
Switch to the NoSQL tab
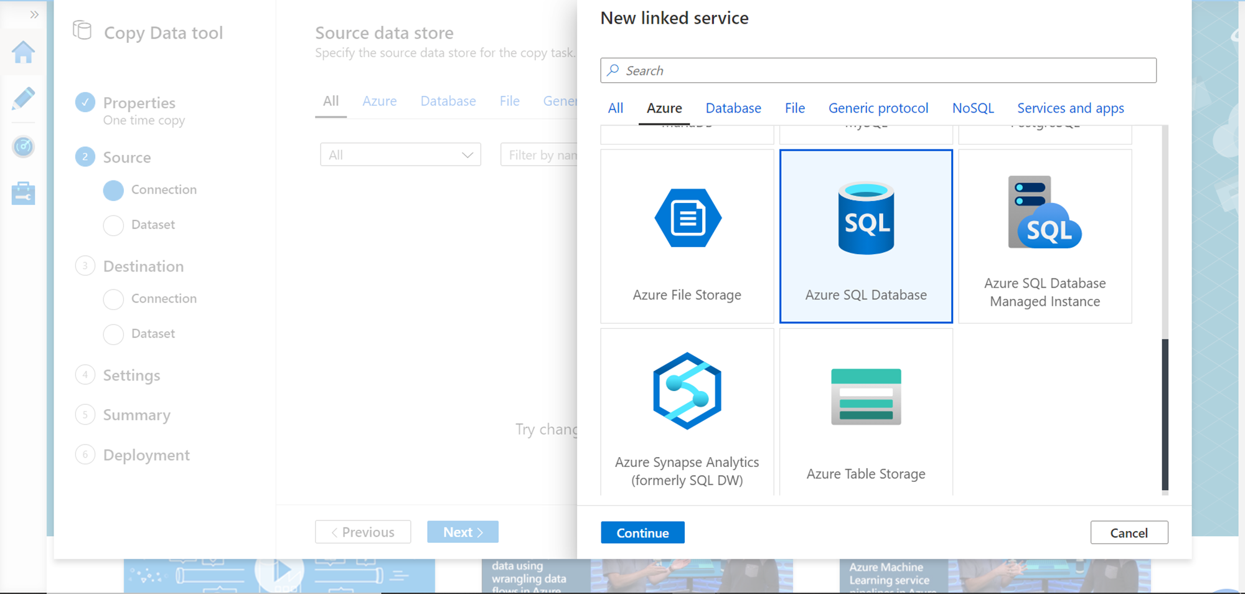[972, 108]
